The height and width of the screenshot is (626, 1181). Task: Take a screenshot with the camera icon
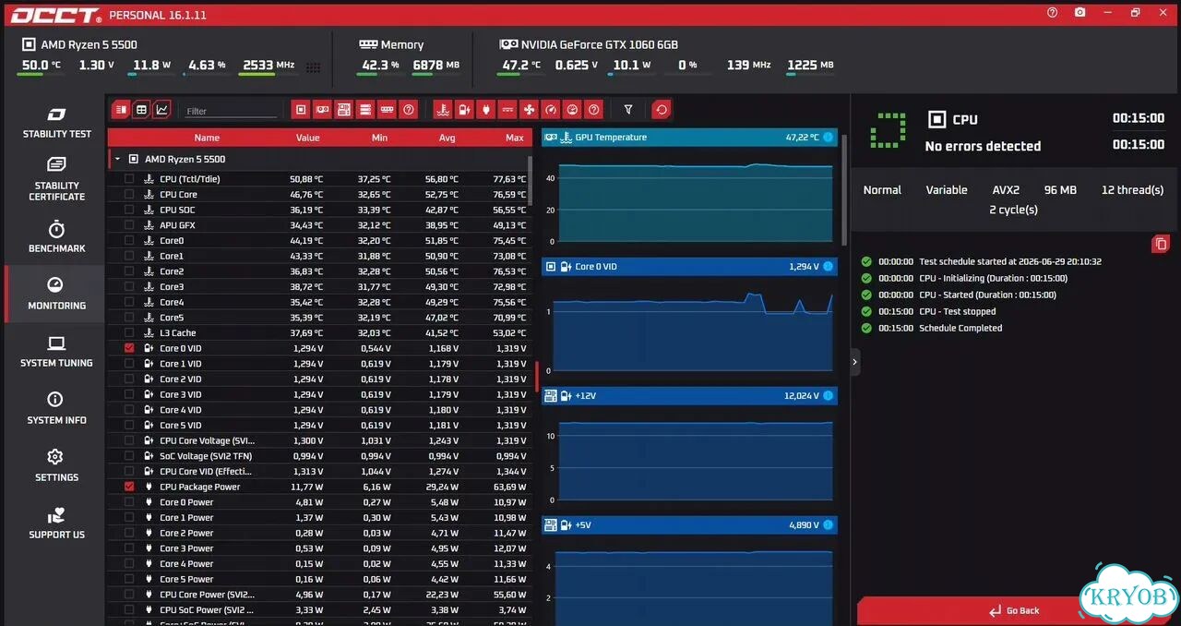[1080, 13]
